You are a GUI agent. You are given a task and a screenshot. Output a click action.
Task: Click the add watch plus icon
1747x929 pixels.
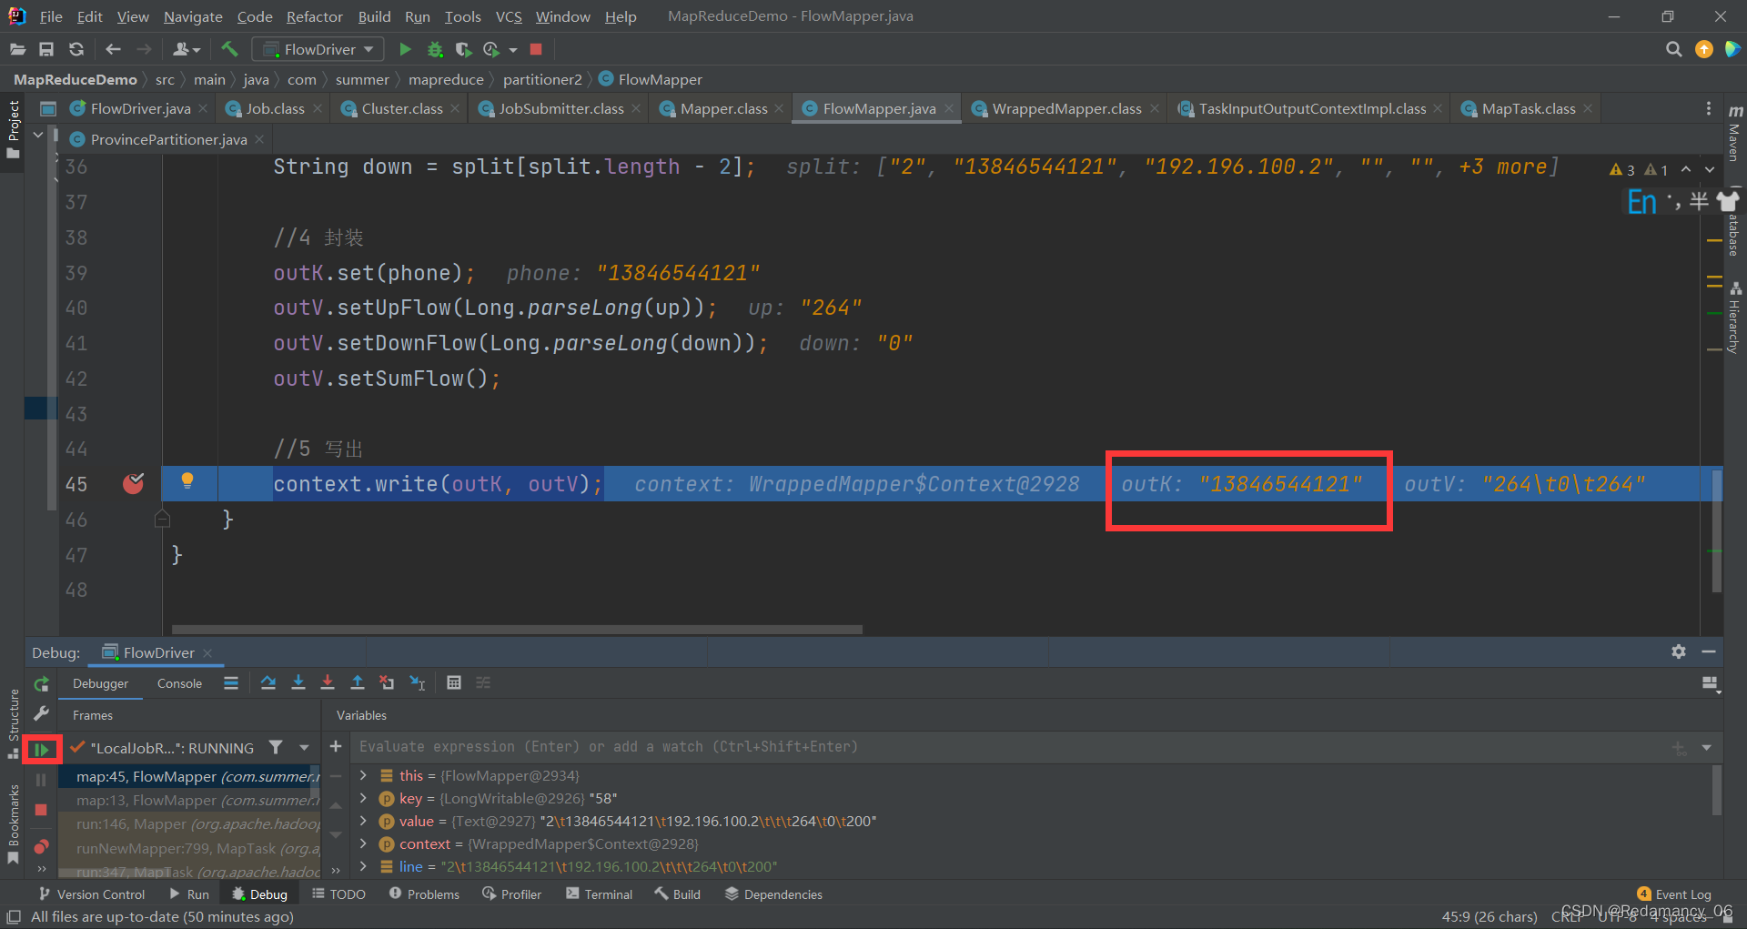coord(336,746)
